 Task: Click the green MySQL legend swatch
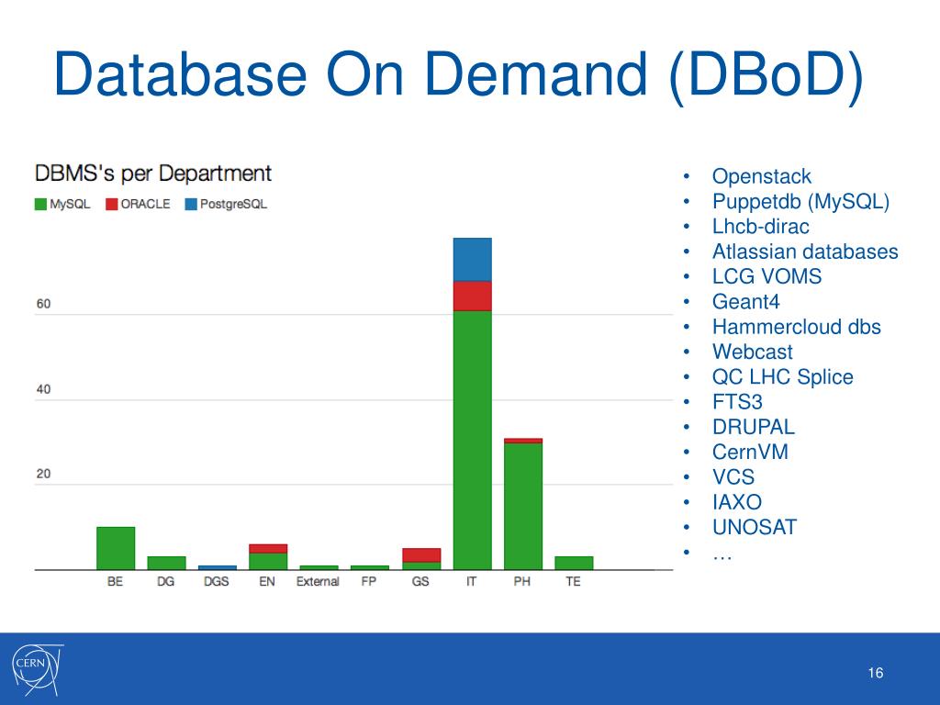(40, 205)
